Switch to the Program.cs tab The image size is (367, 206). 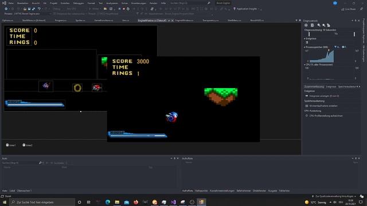[x=61, y=21]
